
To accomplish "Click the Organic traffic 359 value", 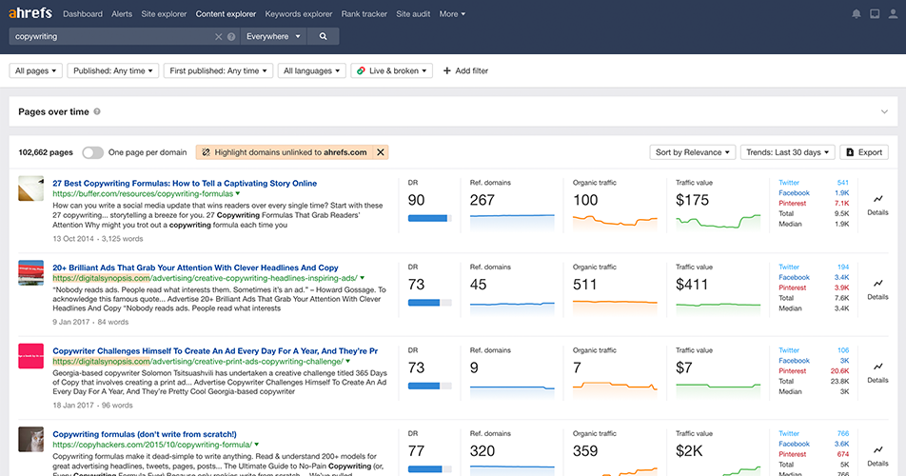I will [x=585, y=451].
